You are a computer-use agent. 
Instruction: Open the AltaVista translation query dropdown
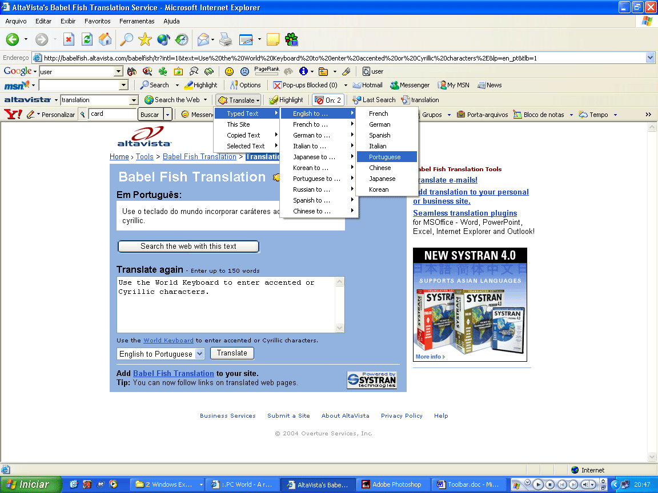tap(134, 100)
